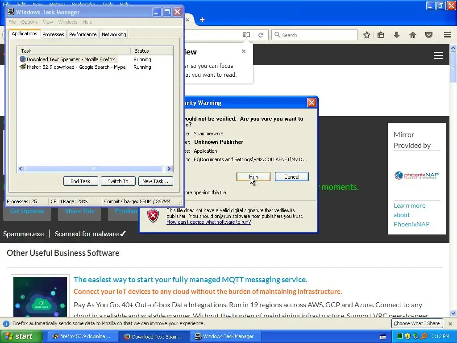Switch to Download Text Spammer taskbar button

pyautogui.click(x=154, y=336)
